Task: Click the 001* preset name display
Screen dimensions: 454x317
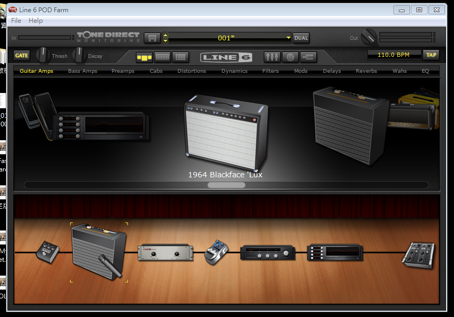Action: 226,38
